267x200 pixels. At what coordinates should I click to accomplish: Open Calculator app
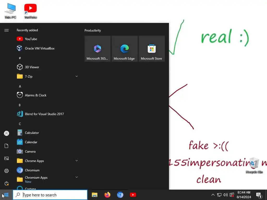(x=47, y=133)
